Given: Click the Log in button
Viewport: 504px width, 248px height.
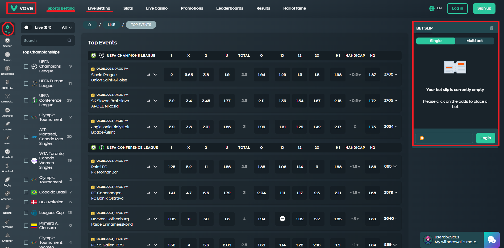Looking at the screenshot, I should coord(457,8).
